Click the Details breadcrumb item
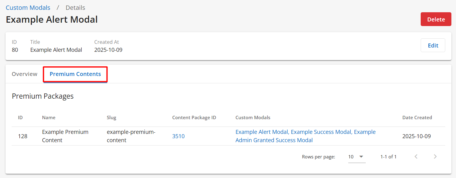This screenshot has height=178, width=456. tap(75, 8)
